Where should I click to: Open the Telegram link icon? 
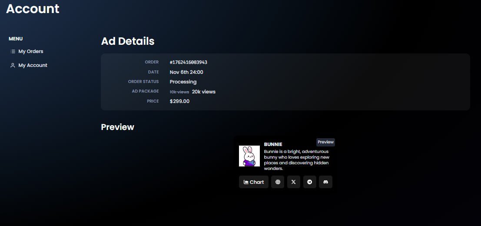click(309, 182)
